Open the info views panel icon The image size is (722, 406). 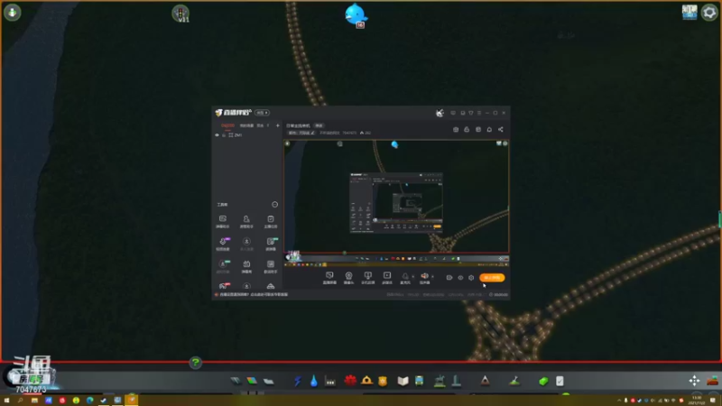pyautogui.click(x=690, y=13)
